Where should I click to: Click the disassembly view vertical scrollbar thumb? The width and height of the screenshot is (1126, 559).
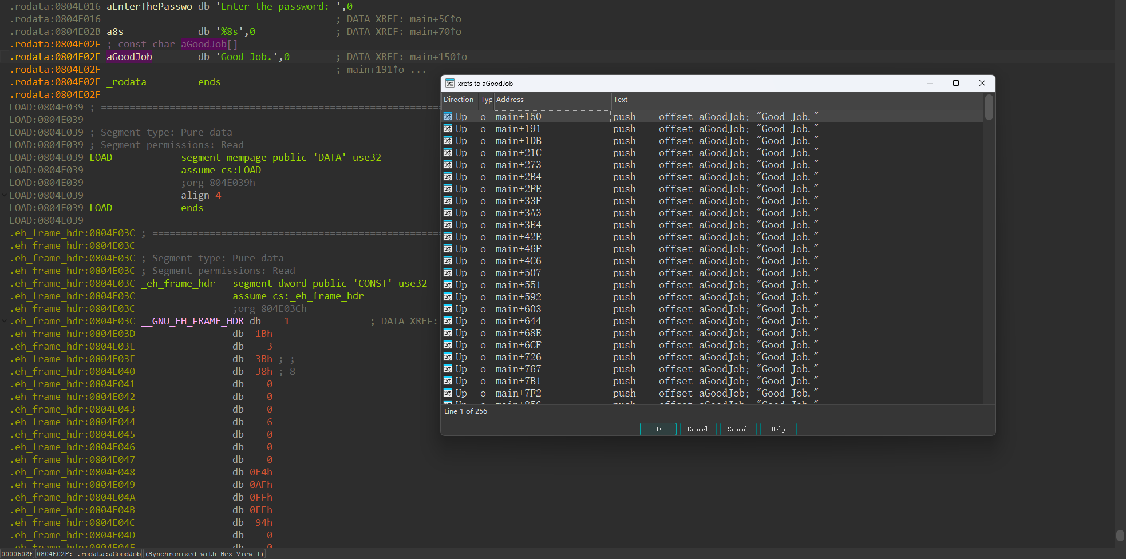point(1120,535)
